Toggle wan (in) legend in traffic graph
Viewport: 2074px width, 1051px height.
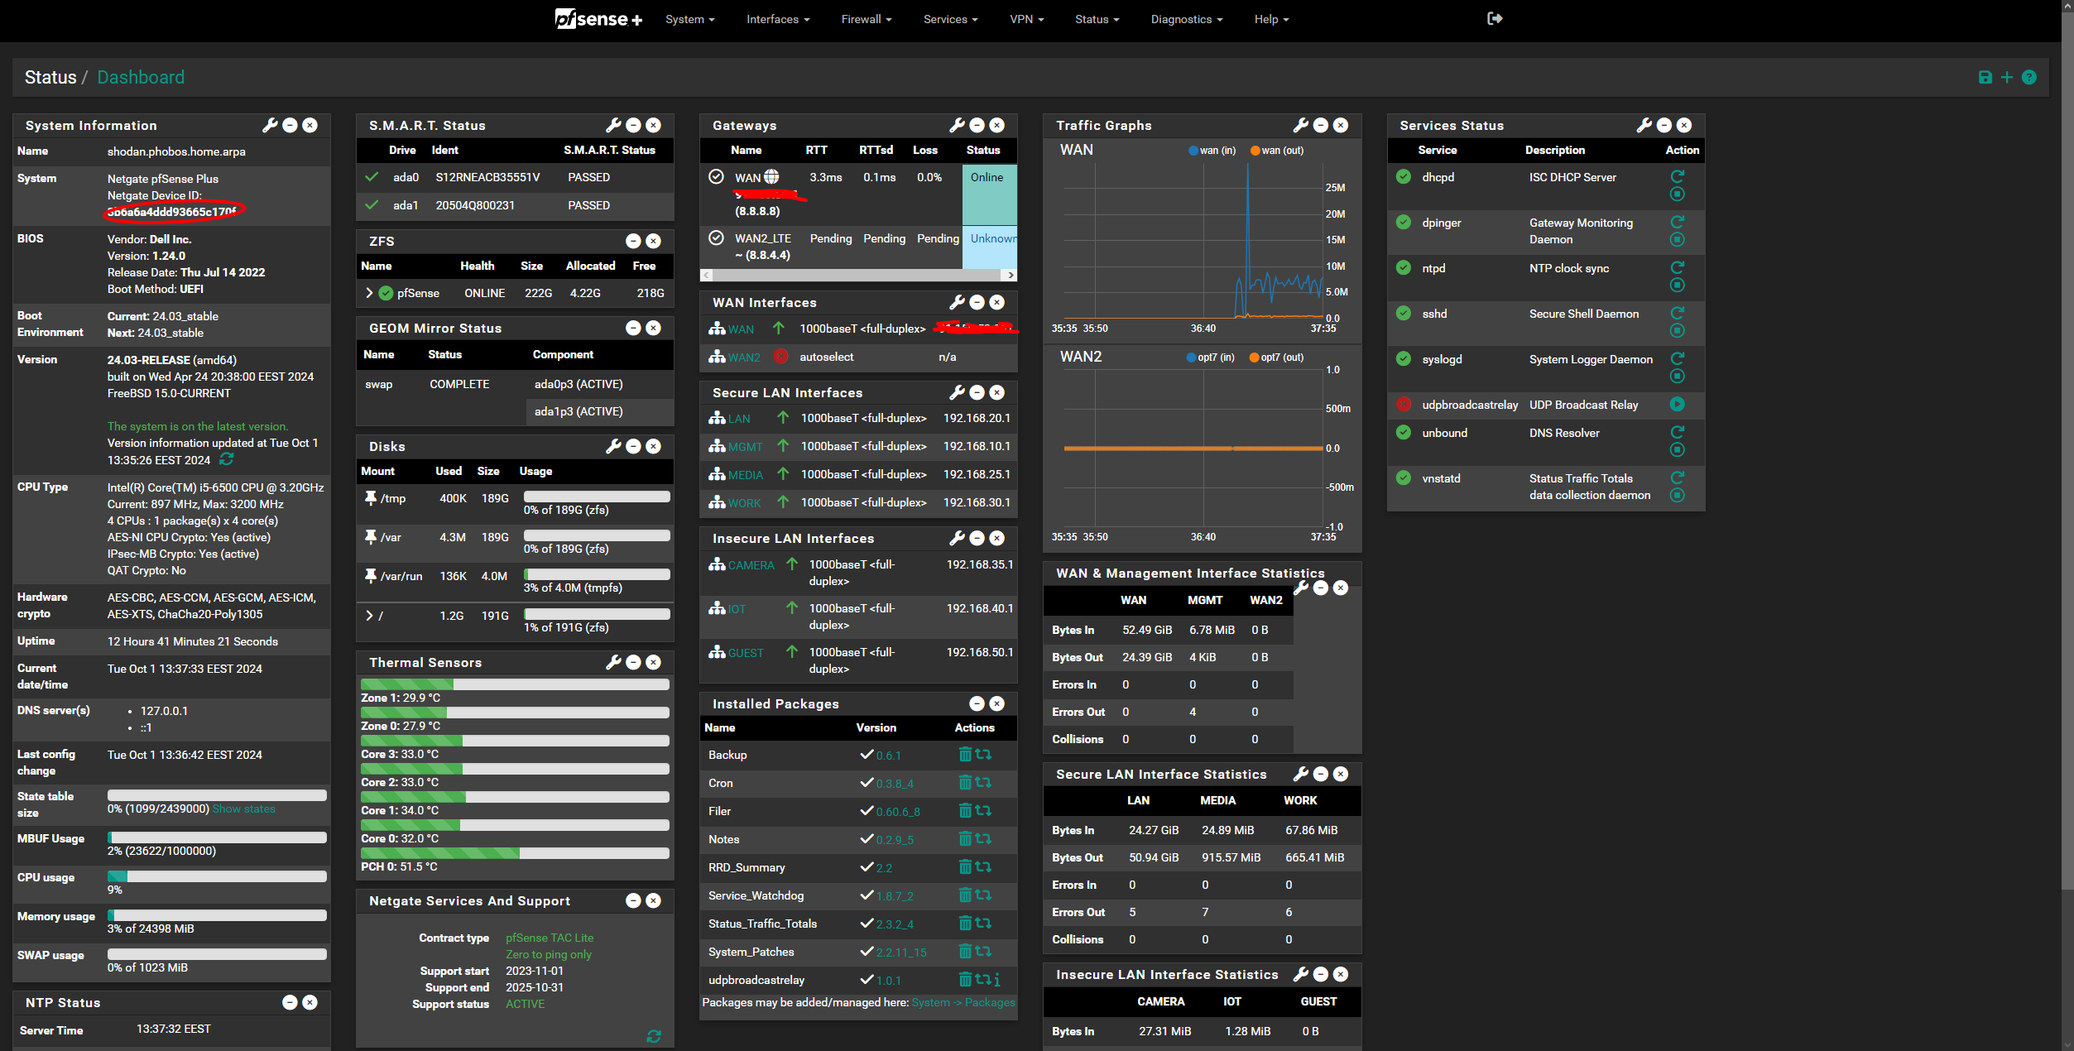pos(1212,151)
